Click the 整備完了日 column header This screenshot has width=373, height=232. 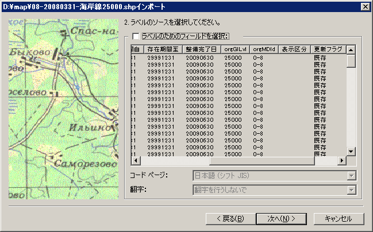pyautogui.click(x=202, y=49)
